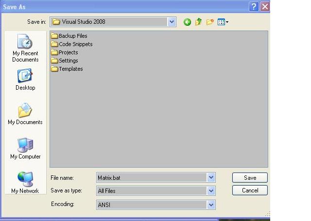Click in the File name text field
311x221 pixels.
[x=152, y=177]
